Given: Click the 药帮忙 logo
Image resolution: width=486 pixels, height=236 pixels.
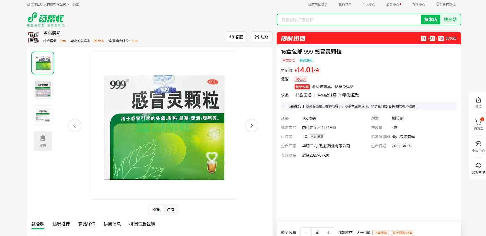Looking at the screenshot, I should click(46, 19).
